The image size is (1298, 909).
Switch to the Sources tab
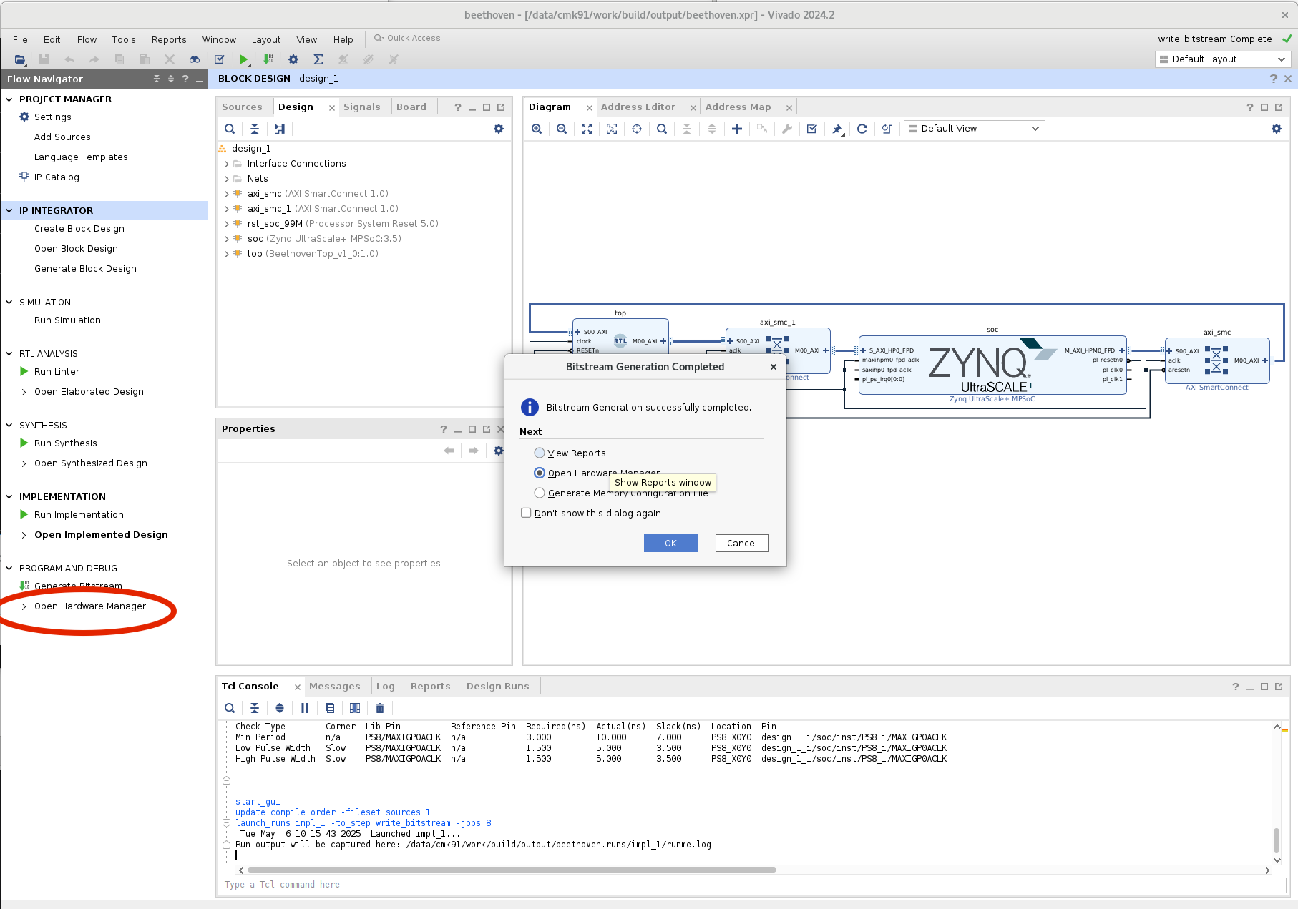[242, 107]
